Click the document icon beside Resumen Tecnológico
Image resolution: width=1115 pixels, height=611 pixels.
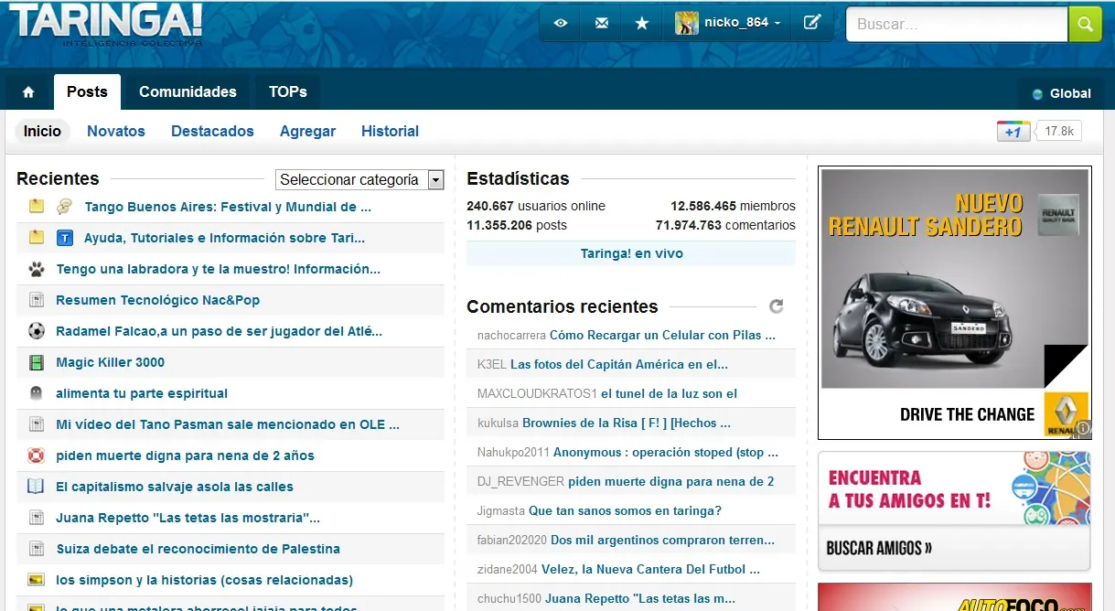tap(37, 300)
